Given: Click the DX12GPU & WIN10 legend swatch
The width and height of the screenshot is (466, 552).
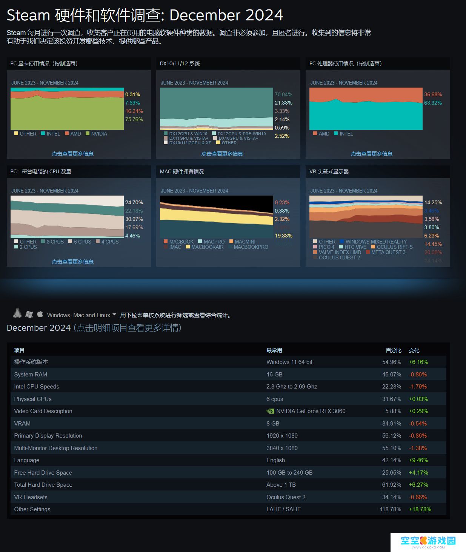Looking at the screenshot, I should pos(166,133).
